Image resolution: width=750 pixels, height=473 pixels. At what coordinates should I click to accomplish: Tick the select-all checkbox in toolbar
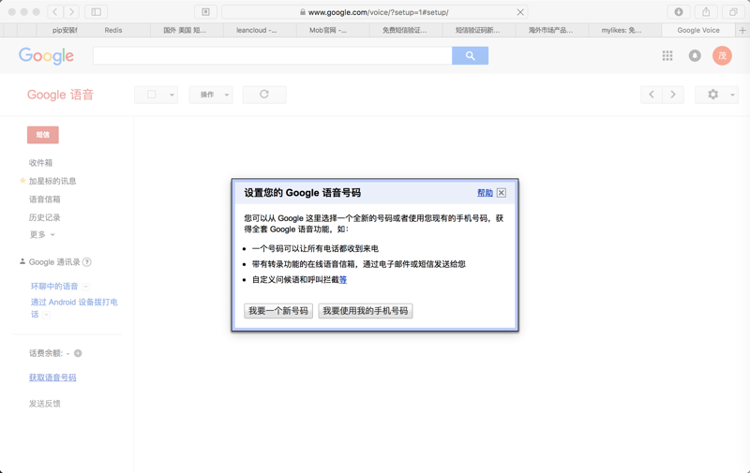point(152,95)
